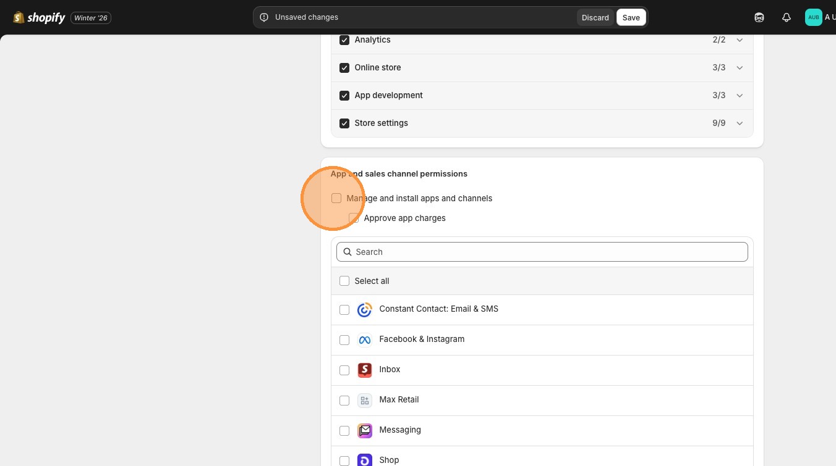Uncheck the App development permission
The height and width of the screenshot is (466, 836).
tap(344, 95)
